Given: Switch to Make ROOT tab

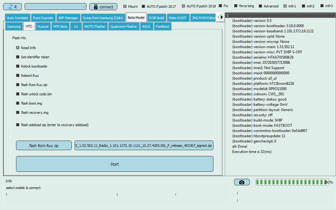Looking at the screenshot, I should pos(177,18).
